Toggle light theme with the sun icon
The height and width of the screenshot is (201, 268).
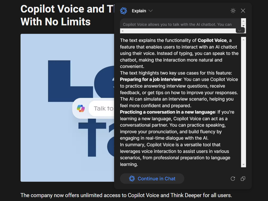point(233,11)
